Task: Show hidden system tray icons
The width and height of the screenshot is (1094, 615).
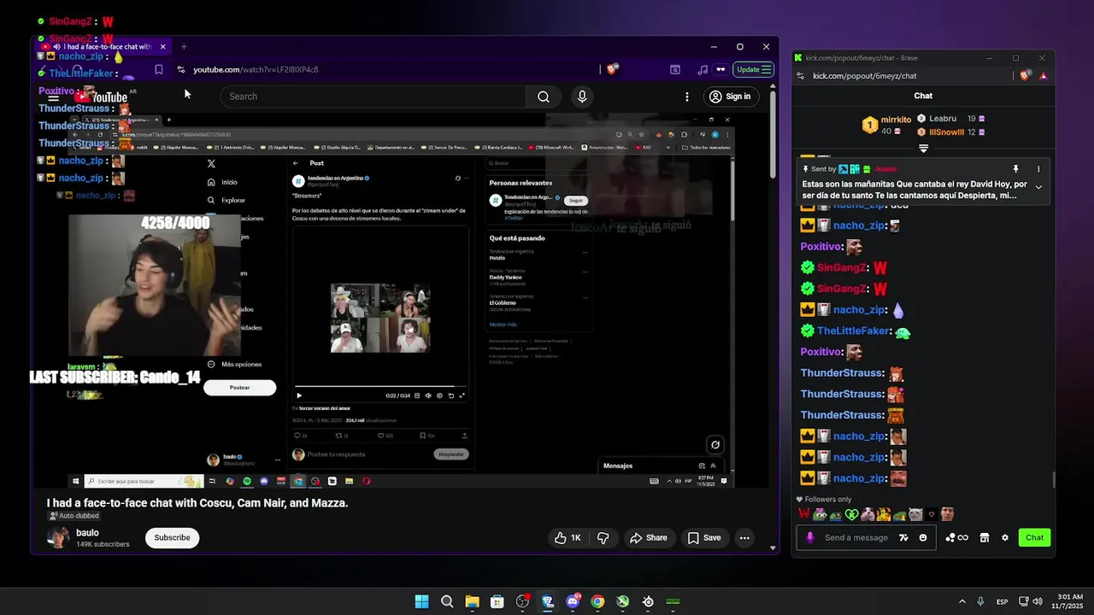Action: pyautogui.click(x=962, y=601)
